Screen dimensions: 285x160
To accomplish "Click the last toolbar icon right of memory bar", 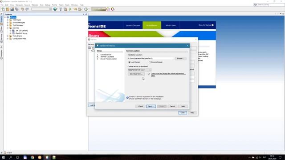I will pyautogui.click(x=113, y=9).
